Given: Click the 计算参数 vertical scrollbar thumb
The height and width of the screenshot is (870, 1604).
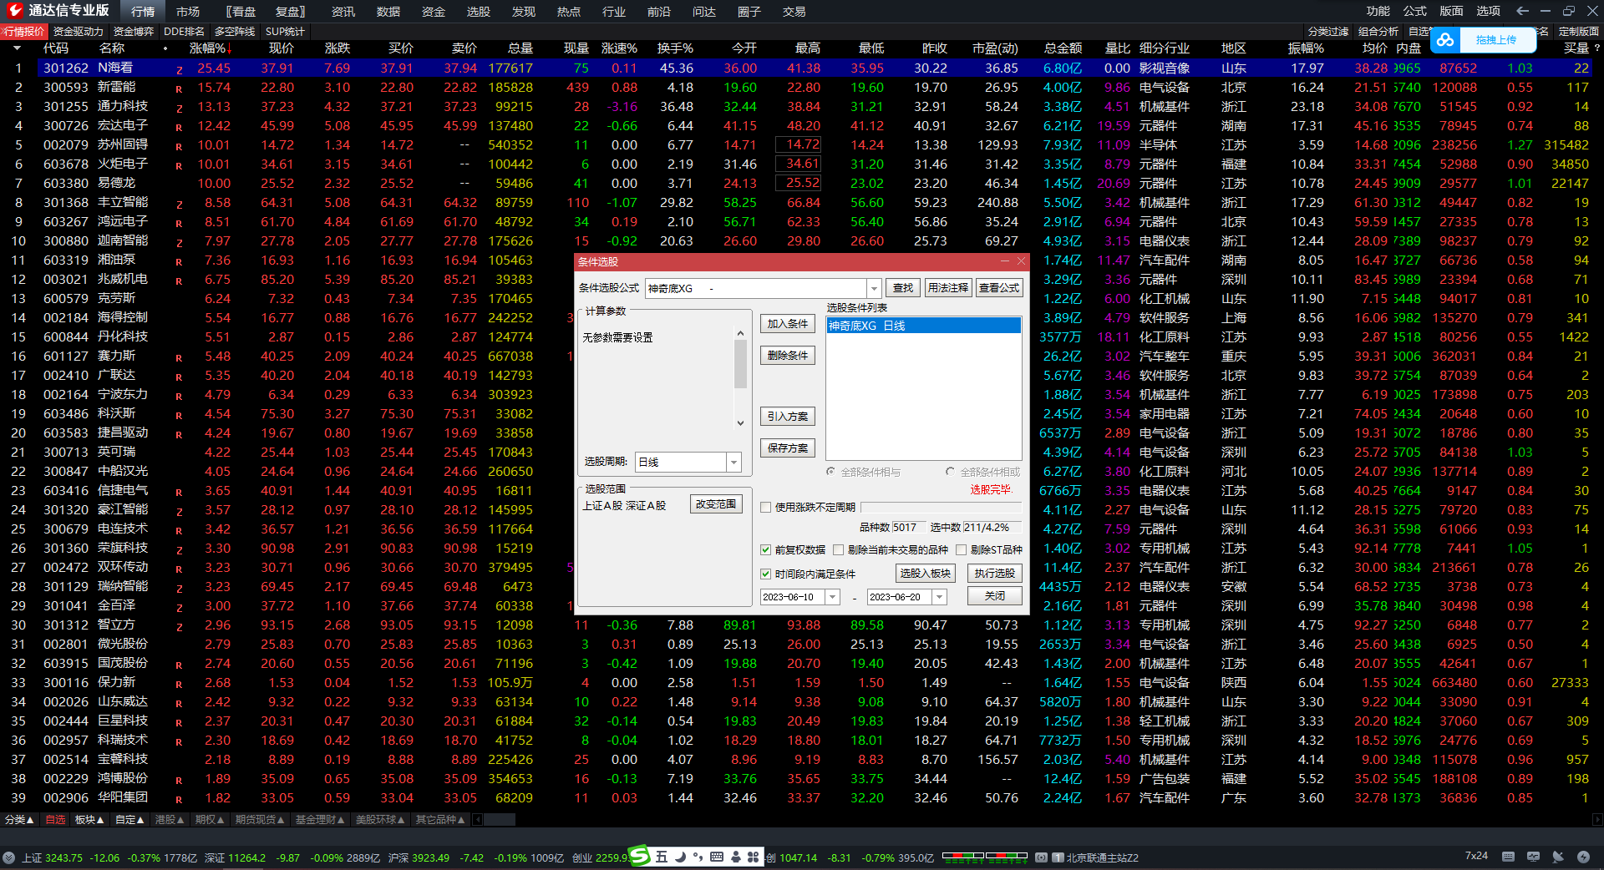Looking at the screenshot, I should (740, 364).
